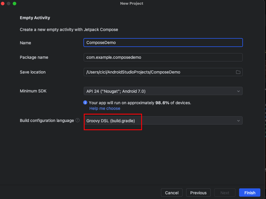Click the question mark help icon
Viewport: 266px width, 199px height.
(78, 120)
